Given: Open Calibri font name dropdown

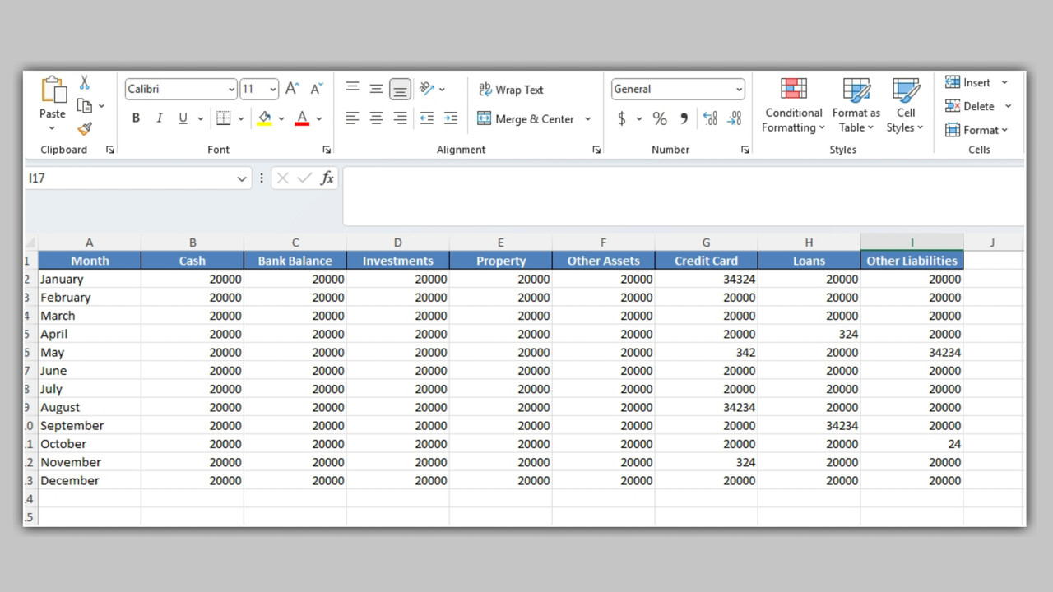Looking at the screenshot, I should [231, 90].
